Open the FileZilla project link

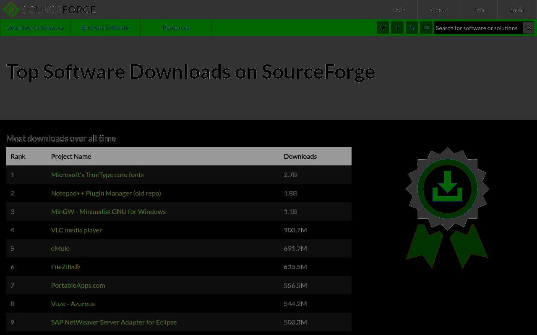click(x=65, y=267)
